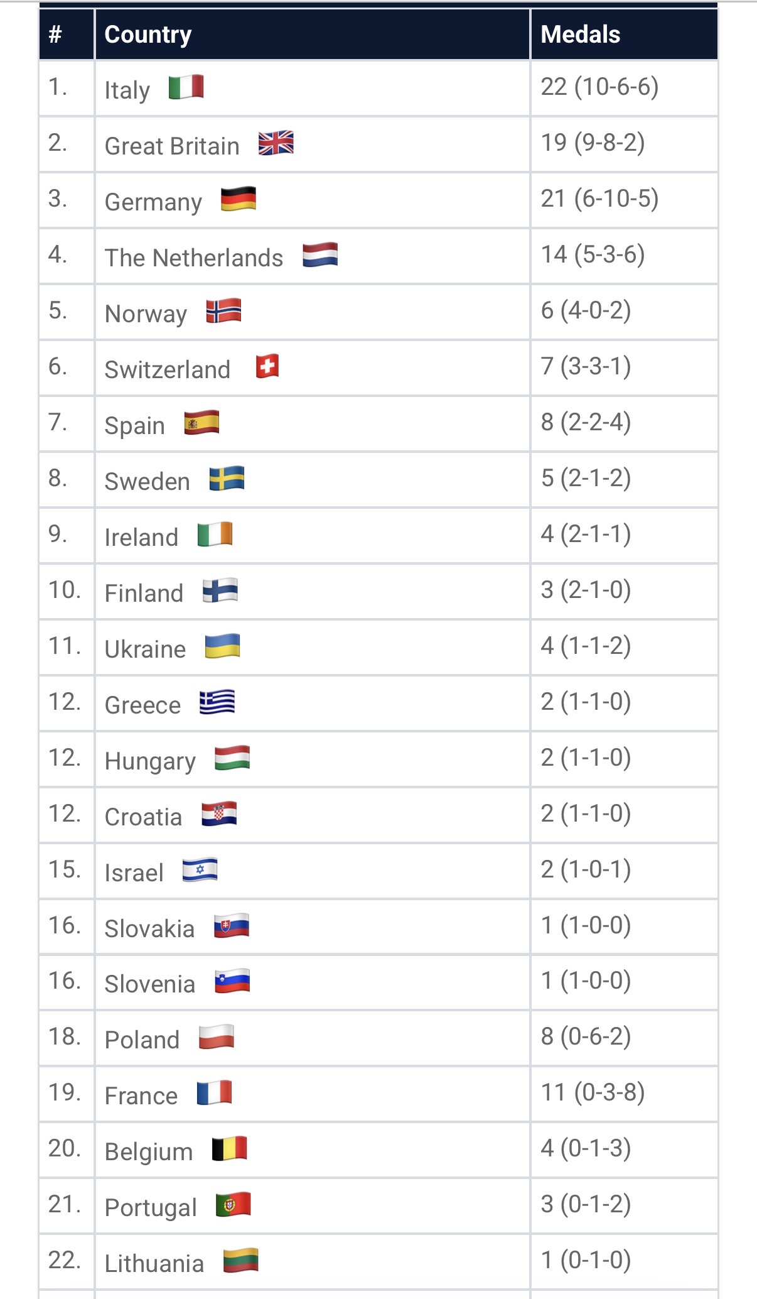Screen dimensions: 757x1299
Task: Click the Great Britain Union Jack flag
Action: [x=276, y=143]
